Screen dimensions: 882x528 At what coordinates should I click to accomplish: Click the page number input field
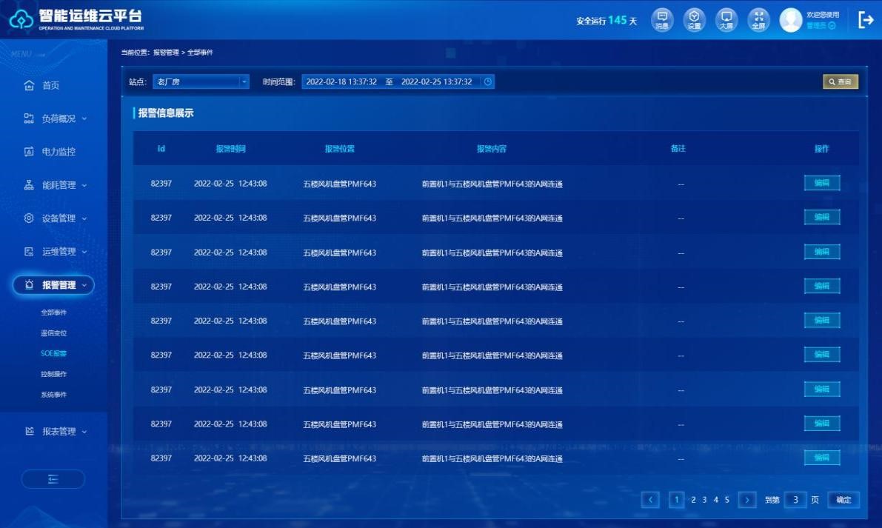pos(795,500)
